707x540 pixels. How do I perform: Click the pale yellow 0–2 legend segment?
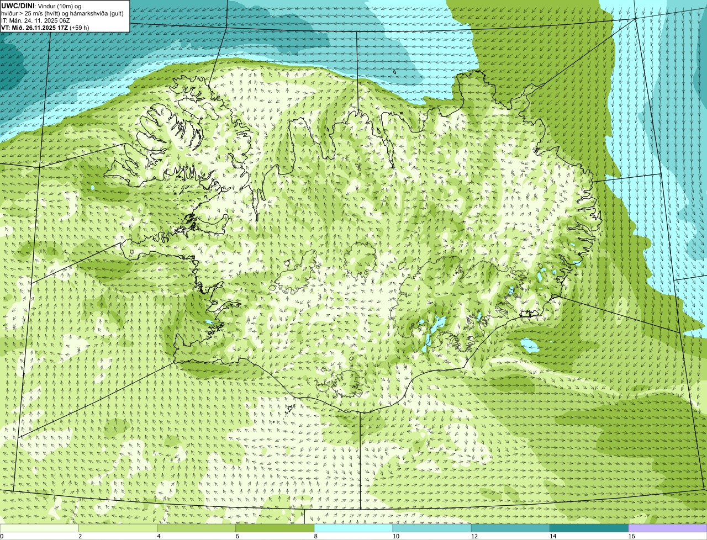(39, 528)
